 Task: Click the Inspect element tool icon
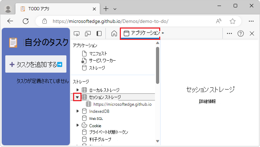click(x=77, y=33)
